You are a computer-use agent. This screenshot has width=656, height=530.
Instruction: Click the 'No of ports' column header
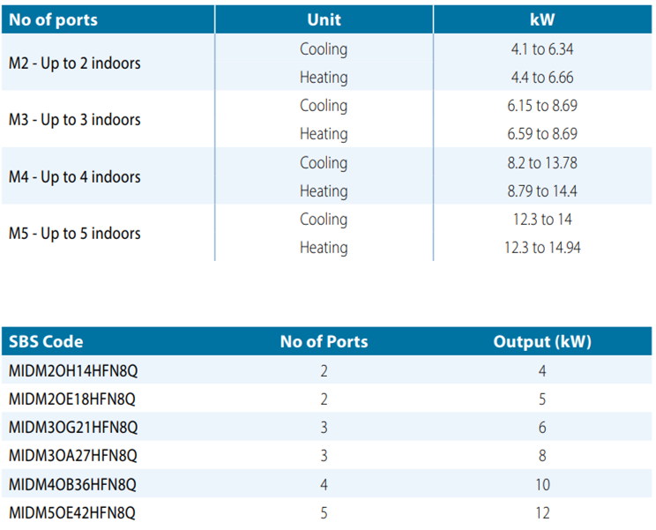tap(53, 19)
